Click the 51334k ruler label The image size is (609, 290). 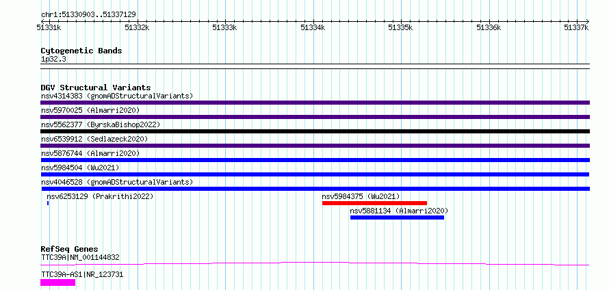313,27
